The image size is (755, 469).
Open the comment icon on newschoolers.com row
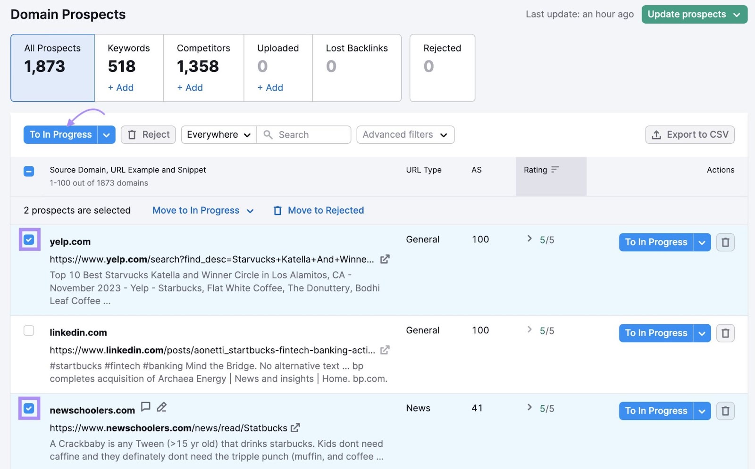pyautogui.click(x=146, y=407)
